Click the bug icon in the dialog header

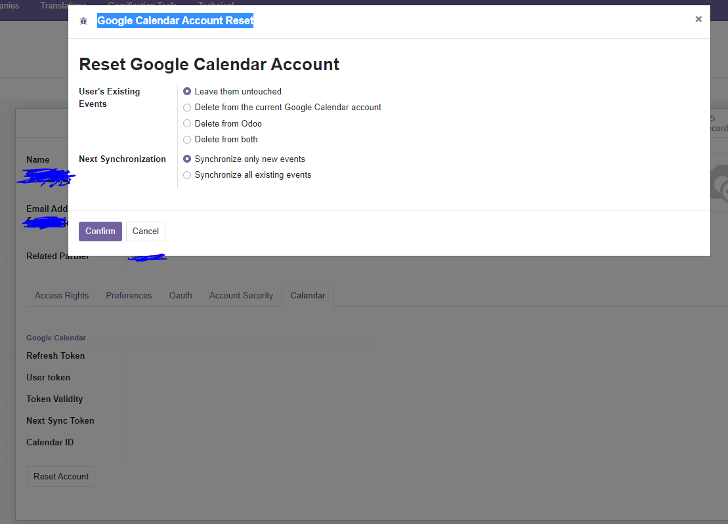coord(83,20)
